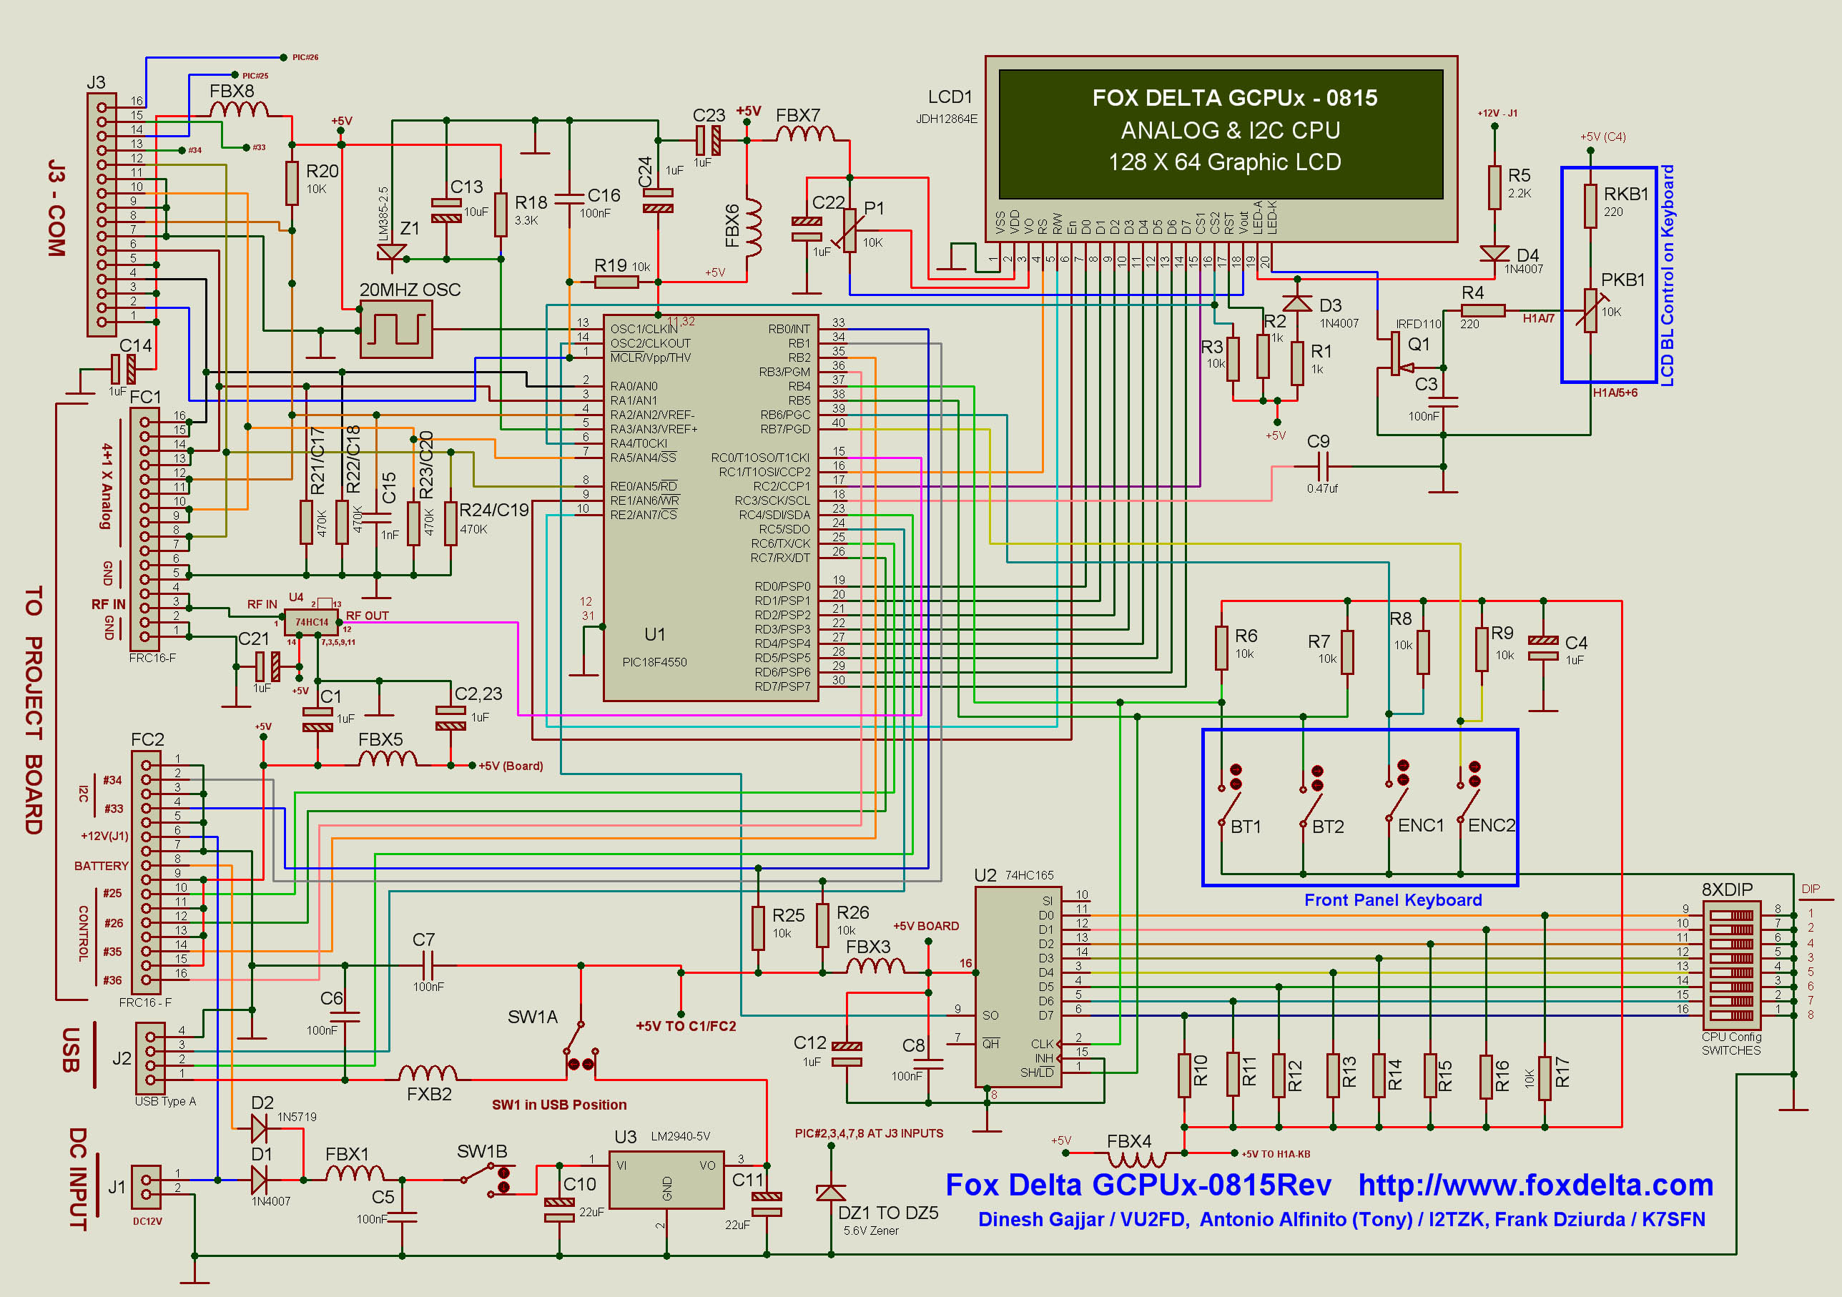Click the J3 COM connector strip
This screenshot has height=1297, width=1842.
pos(102,214)
